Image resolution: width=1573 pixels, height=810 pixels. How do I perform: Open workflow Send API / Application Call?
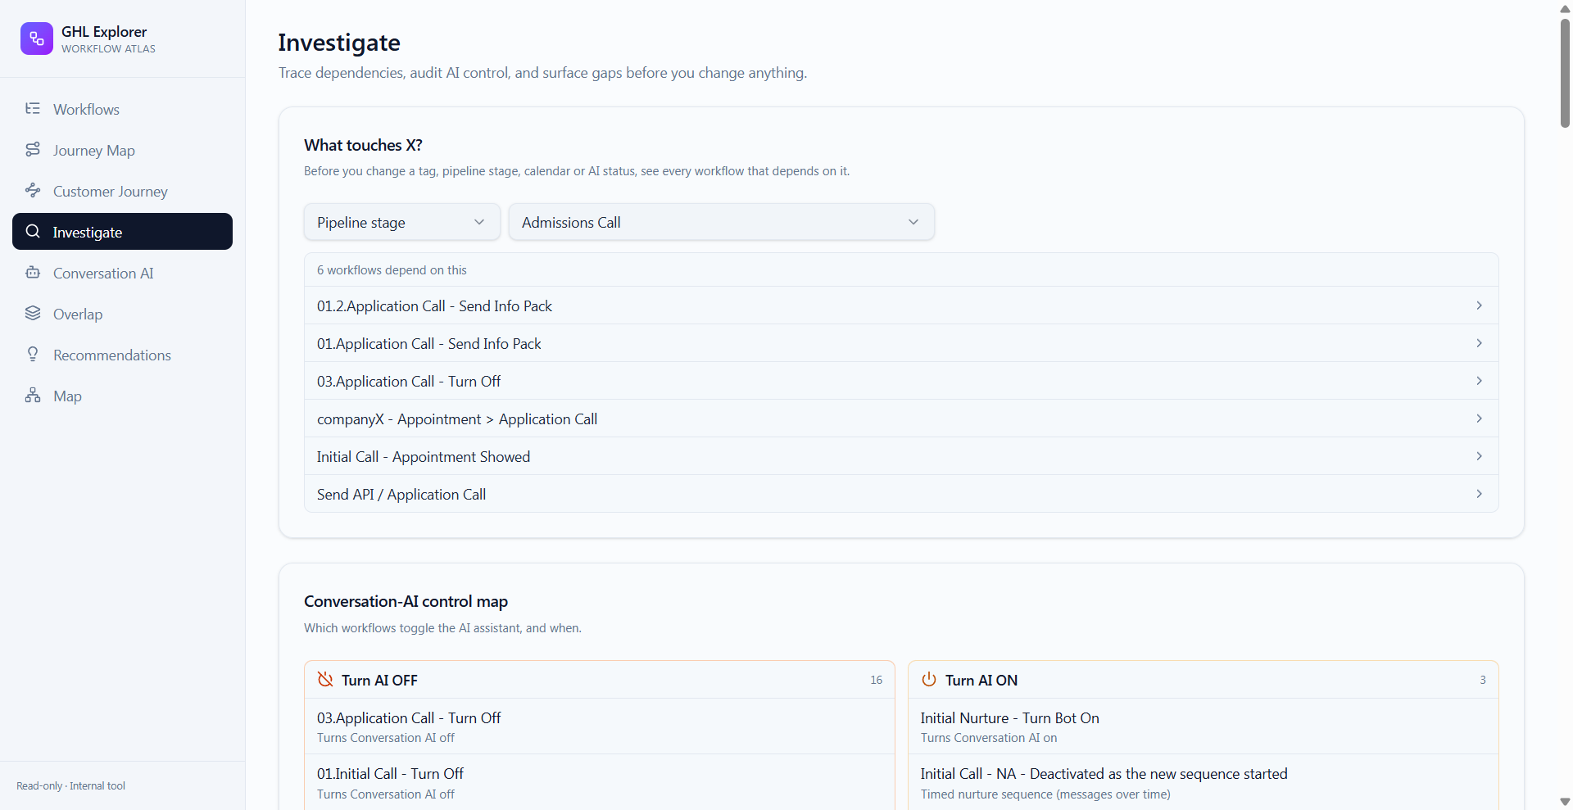(901, 494)
